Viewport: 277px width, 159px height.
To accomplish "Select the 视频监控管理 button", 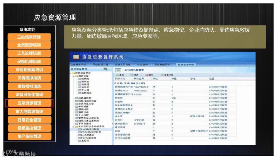I will [29, 128].
